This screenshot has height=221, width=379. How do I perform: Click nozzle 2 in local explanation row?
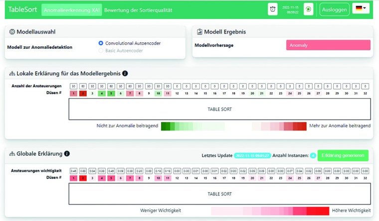click(83, 93)
